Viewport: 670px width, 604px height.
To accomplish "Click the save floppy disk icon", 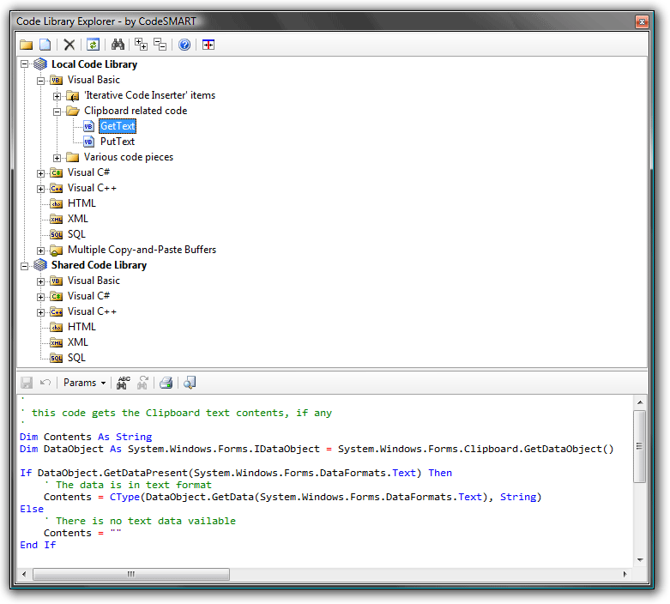I will pos(27,383).
